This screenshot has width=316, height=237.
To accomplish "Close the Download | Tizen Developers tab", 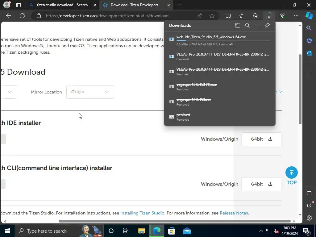I will pyautogui.click(x=169, y=5).
